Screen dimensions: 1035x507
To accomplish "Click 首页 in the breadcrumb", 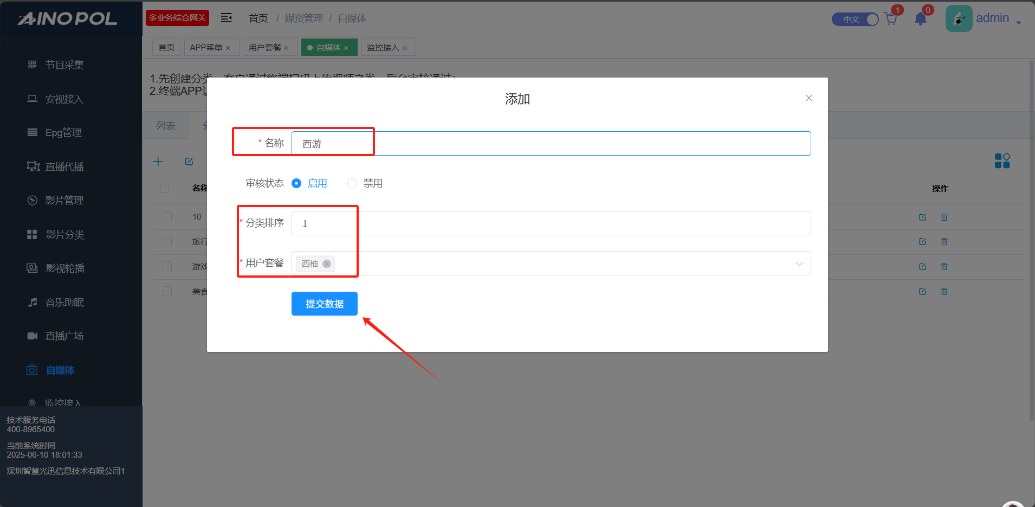I will coord(258,18).
